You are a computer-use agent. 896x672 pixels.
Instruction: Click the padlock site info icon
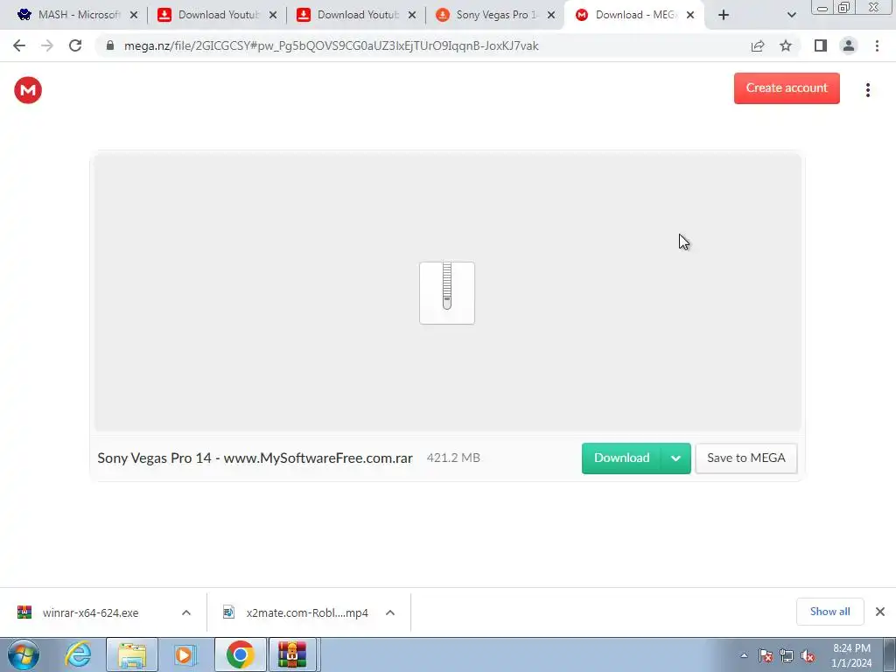pyautogui.click(x=110, y=45)
